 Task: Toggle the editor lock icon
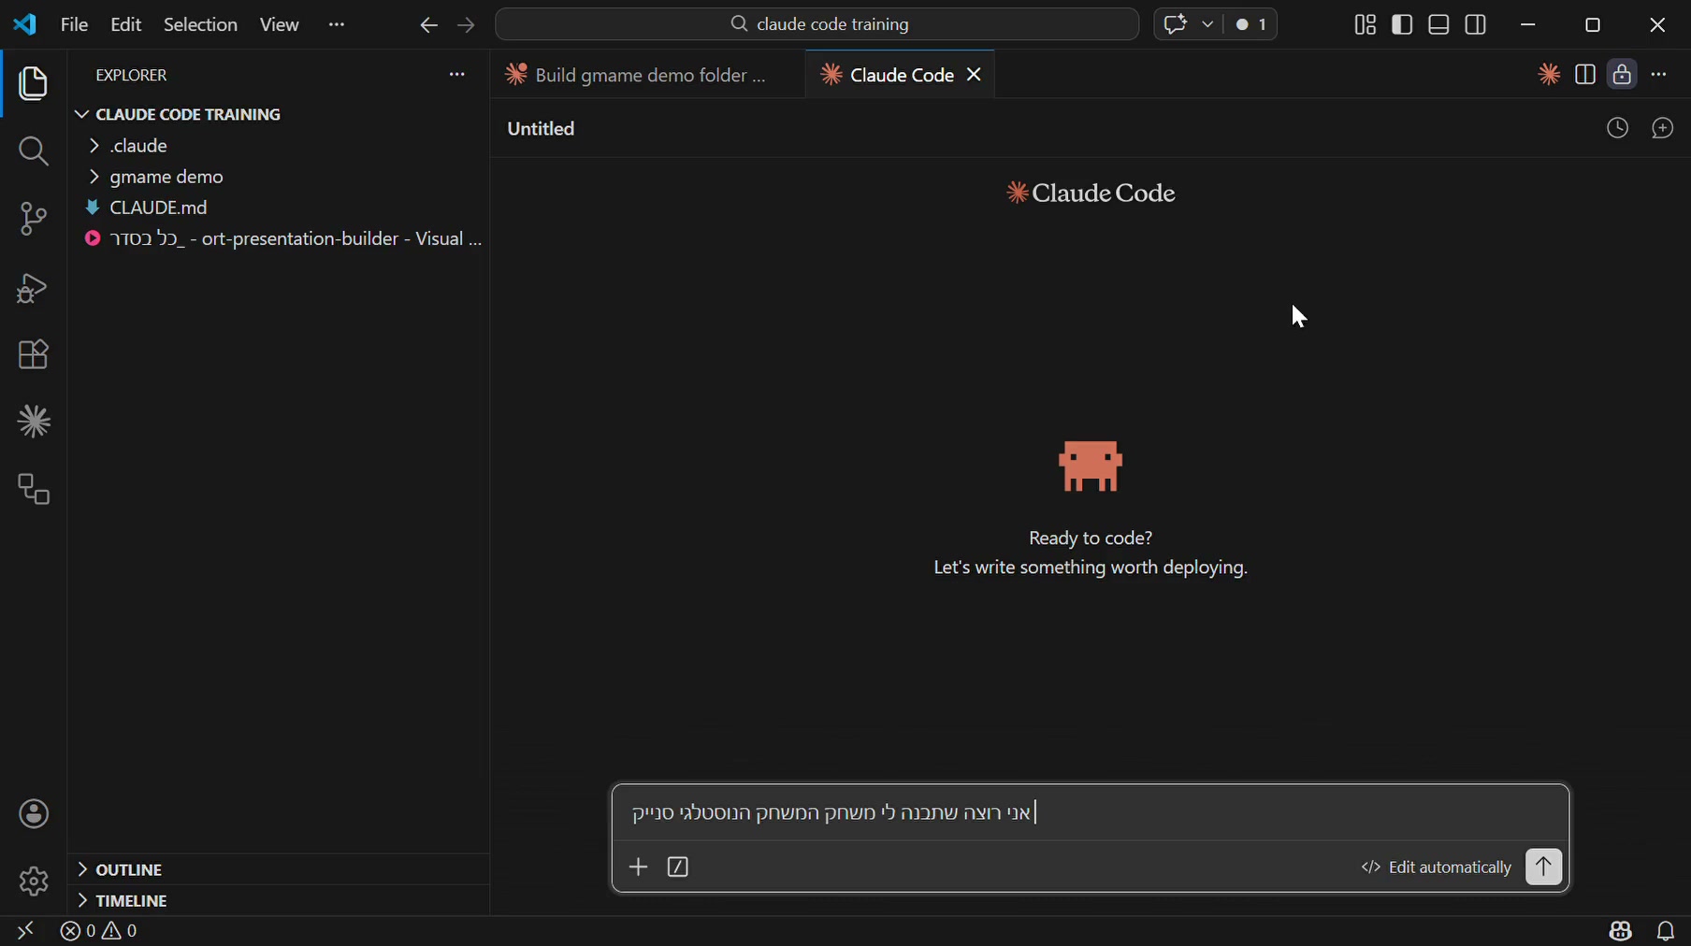(x=1623, y=75)
